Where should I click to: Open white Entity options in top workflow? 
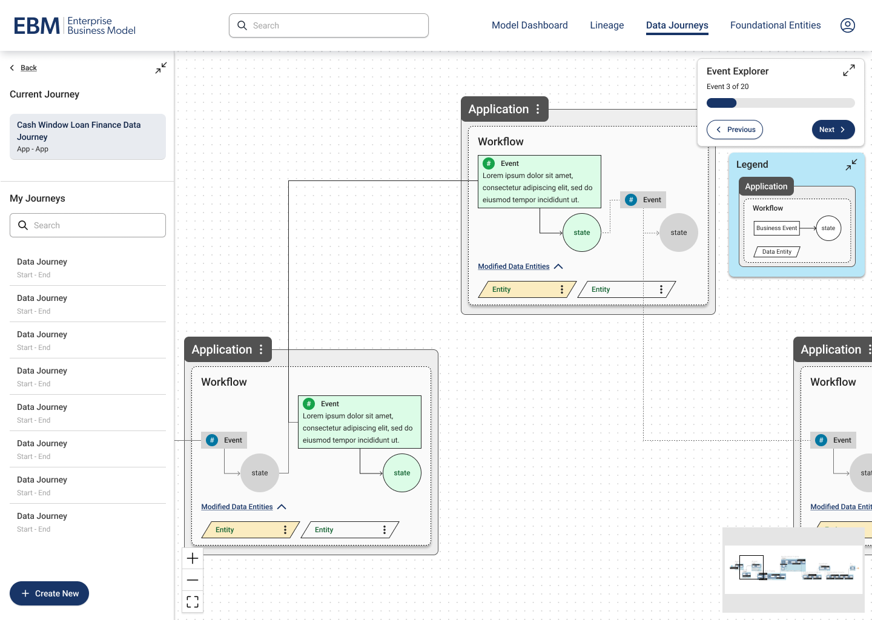click(x=661, y=289)
